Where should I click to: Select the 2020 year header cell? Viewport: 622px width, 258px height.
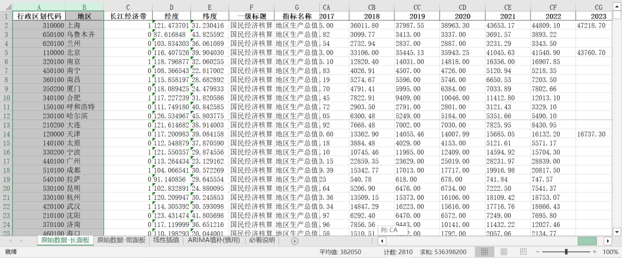point(462,16)
